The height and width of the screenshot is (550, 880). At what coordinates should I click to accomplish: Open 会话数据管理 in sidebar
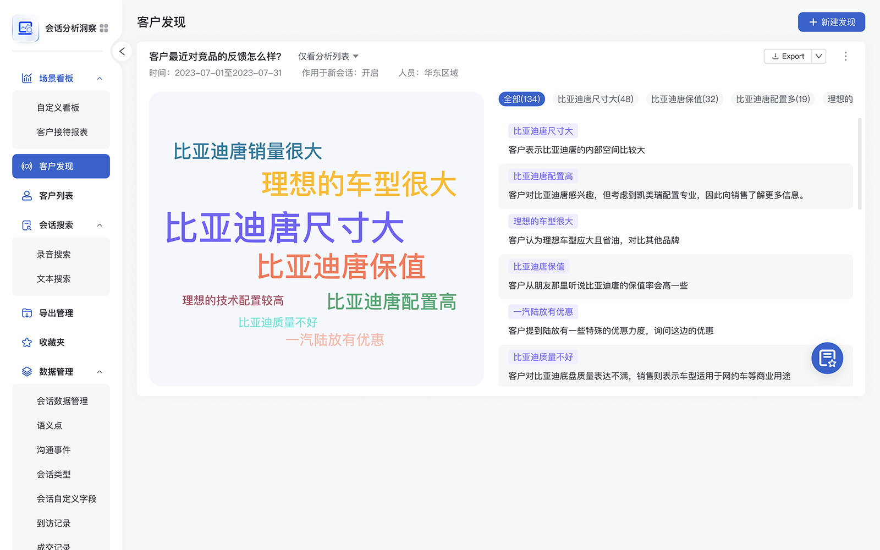pos(61,401)
